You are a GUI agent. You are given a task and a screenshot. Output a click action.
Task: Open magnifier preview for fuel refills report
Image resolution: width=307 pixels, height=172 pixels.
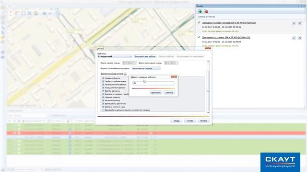pyautogui.click(x=294, y=23)
